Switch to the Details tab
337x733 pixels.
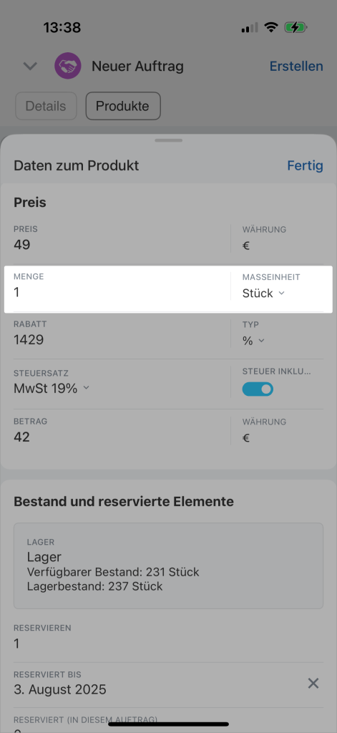coord(47,106)
